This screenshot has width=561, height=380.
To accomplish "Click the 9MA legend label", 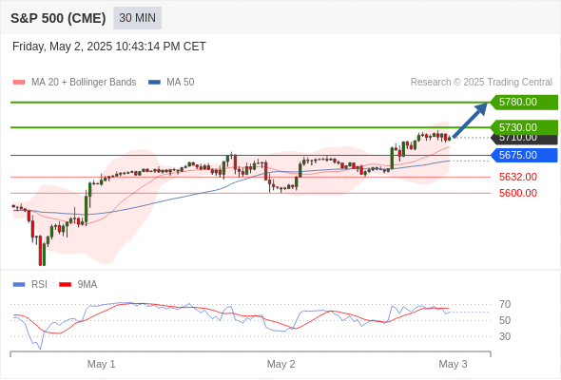I will [x=87, y=285].
